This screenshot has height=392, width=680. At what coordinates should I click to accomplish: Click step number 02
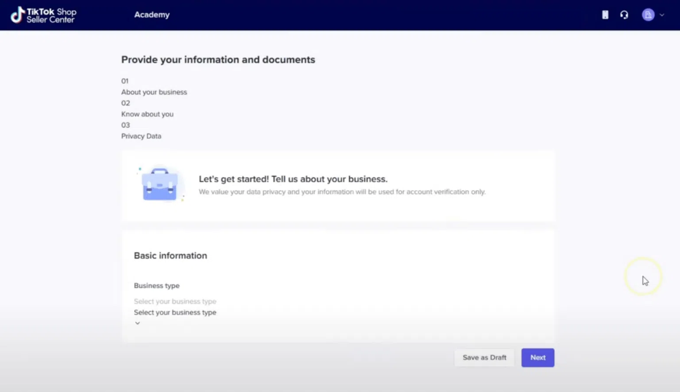tap(126, 103)
